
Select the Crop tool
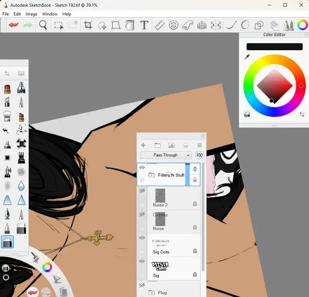click(88, 25)
